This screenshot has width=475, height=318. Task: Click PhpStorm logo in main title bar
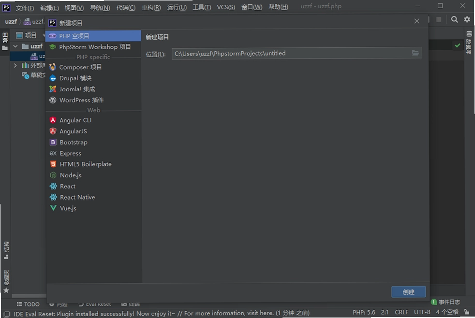(6, 7)
